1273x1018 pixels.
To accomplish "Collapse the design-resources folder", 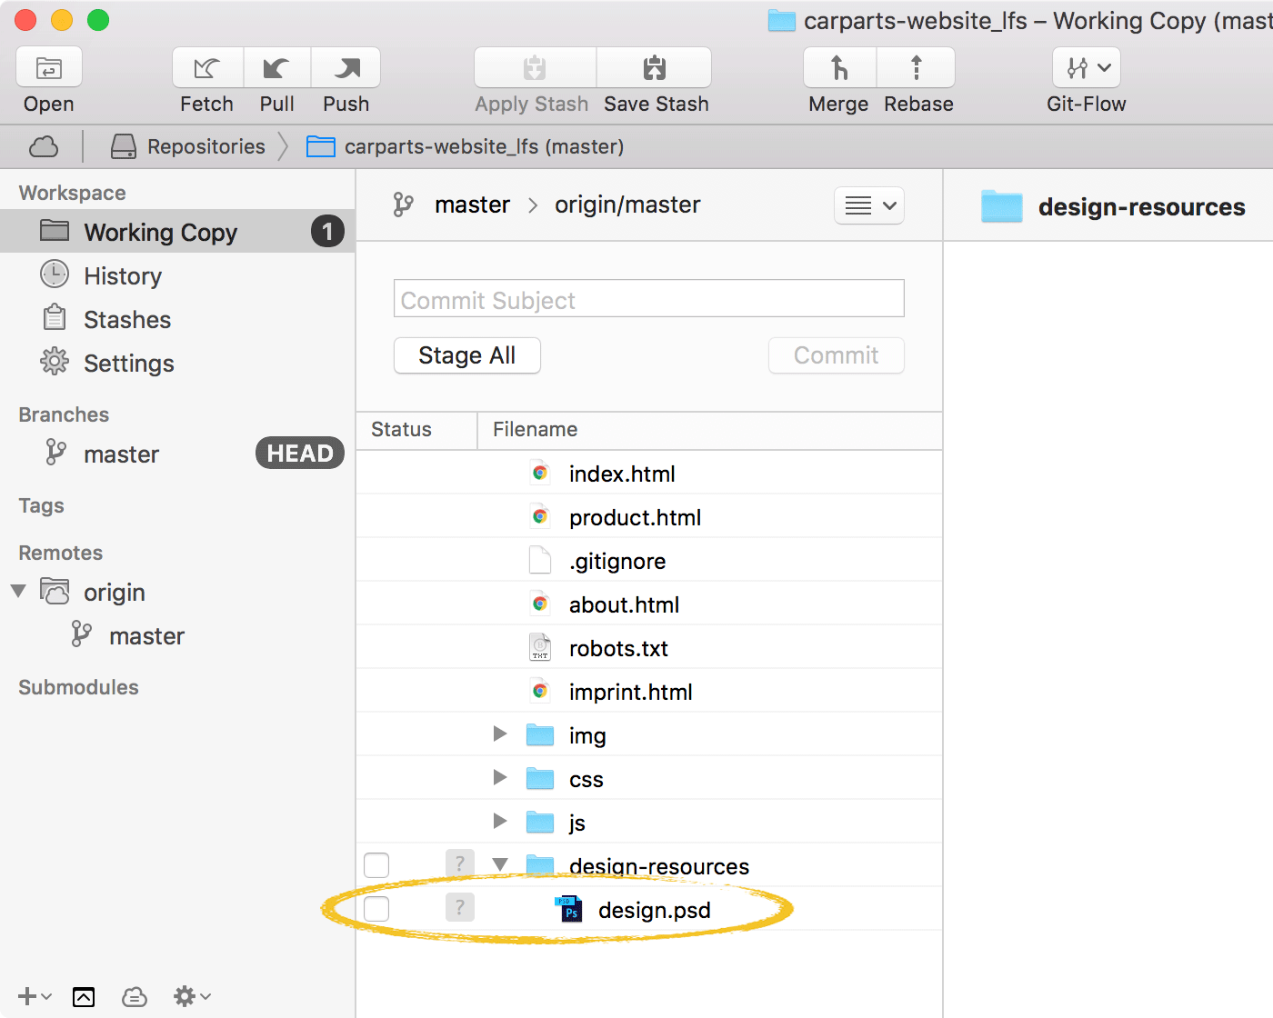I will pos(499,865).
